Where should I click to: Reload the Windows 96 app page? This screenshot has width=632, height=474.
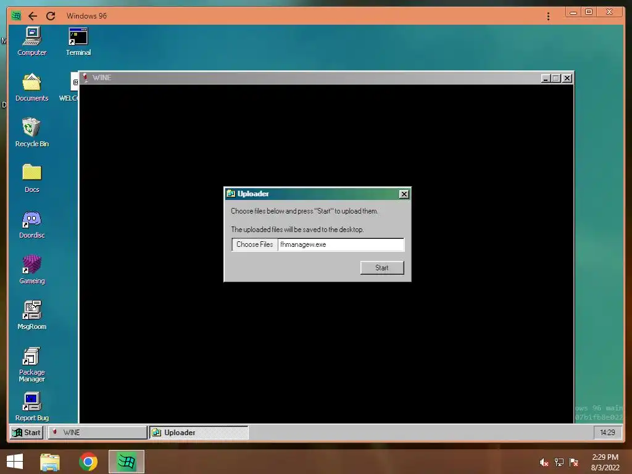[51, 15]
